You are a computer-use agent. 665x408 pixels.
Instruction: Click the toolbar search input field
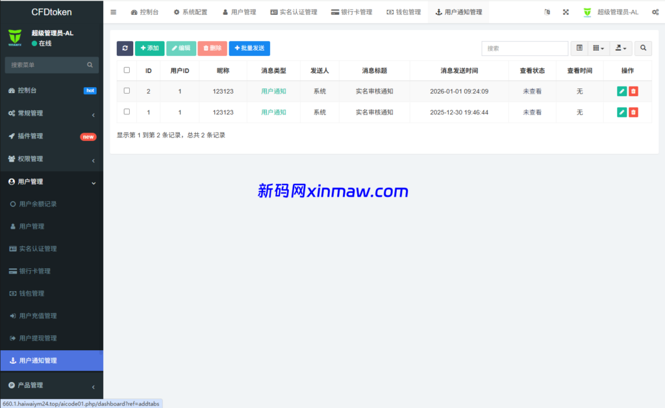[525, 48]
